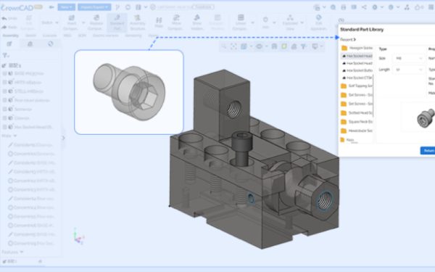
Task: Click the zoom magnifier in view toolbar
Action: tap(224, 46)
